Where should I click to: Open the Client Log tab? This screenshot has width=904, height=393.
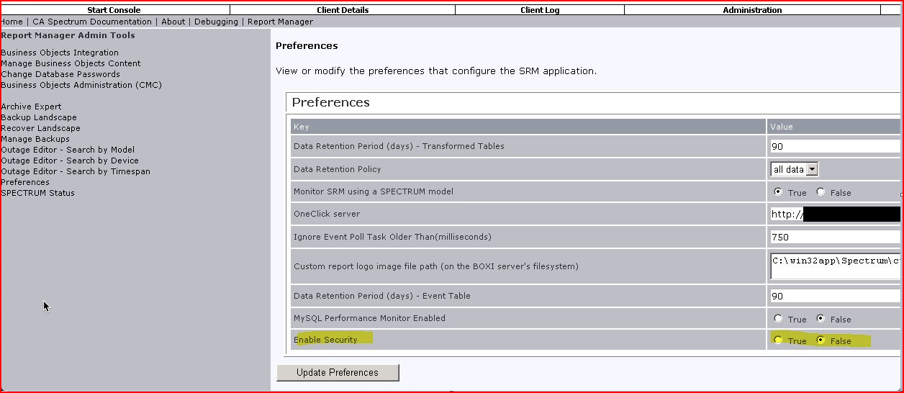click(540, 10)
